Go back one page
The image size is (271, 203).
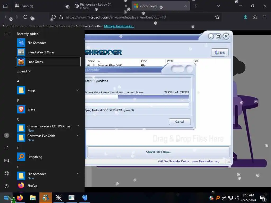click(7, 17)
